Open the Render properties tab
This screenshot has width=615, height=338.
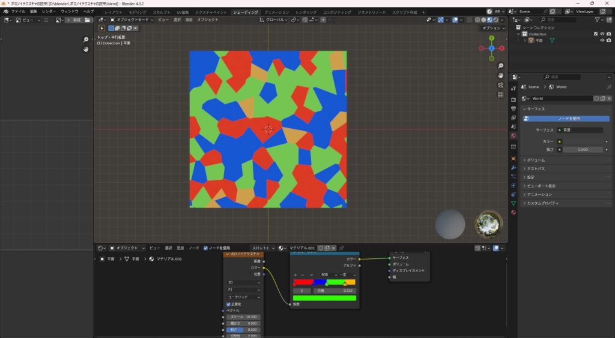point(514,99)
